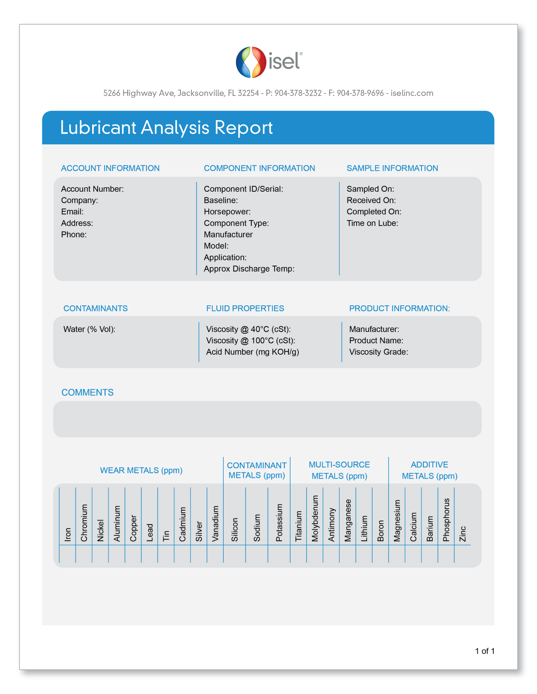This screenshot has height=694, width=537.
Task: Click the WEAR METALS (ppm) heading
Action: 141,471
